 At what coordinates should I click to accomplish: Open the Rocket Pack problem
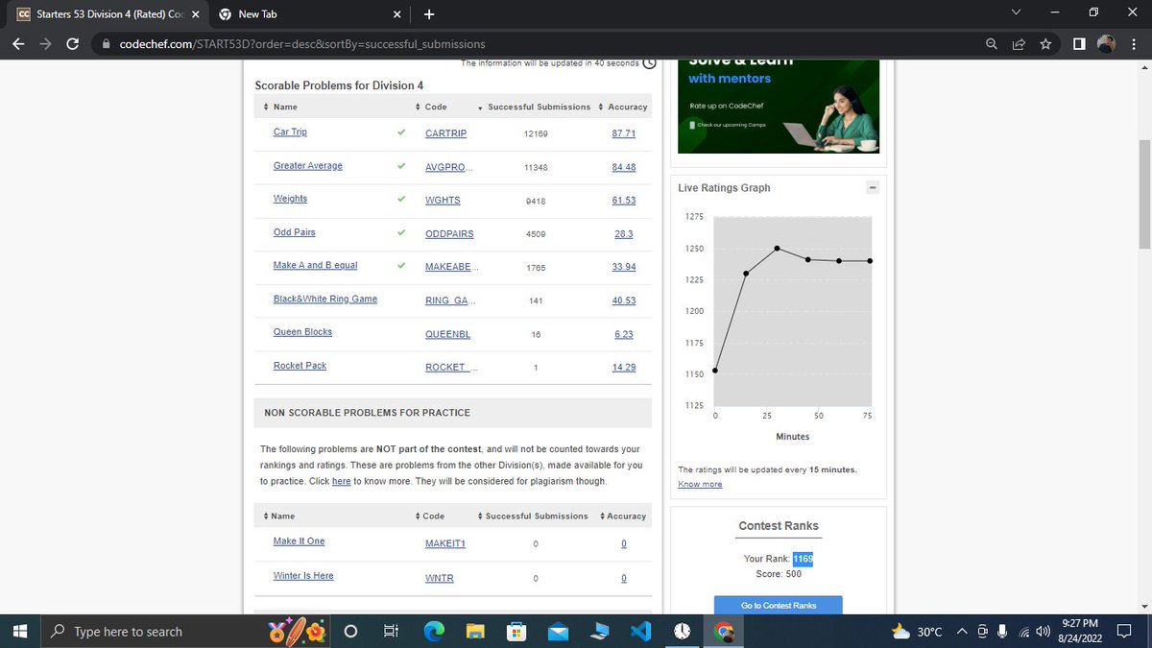tap(300, 365)
